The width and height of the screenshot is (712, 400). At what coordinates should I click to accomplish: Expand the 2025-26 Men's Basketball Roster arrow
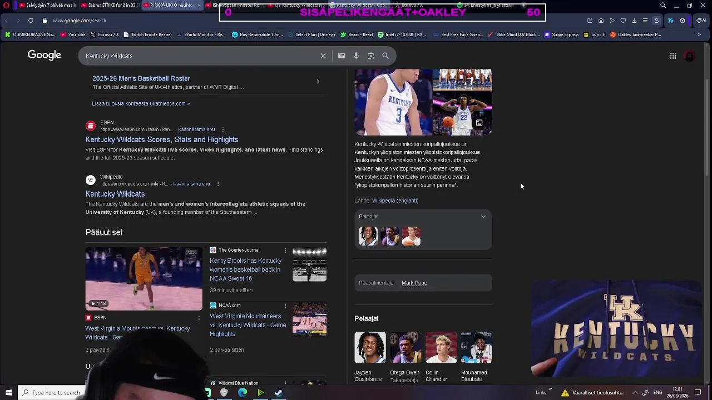click(318, 82)
